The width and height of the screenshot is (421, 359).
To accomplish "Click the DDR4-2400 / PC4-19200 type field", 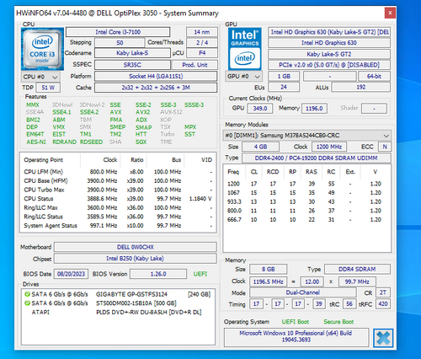I will tap(317, 158).
